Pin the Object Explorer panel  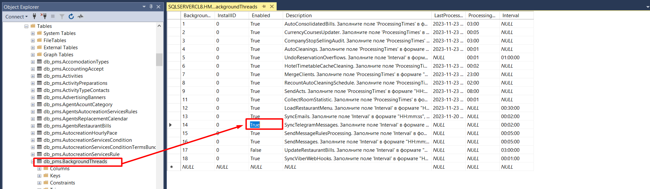[151, 7]
